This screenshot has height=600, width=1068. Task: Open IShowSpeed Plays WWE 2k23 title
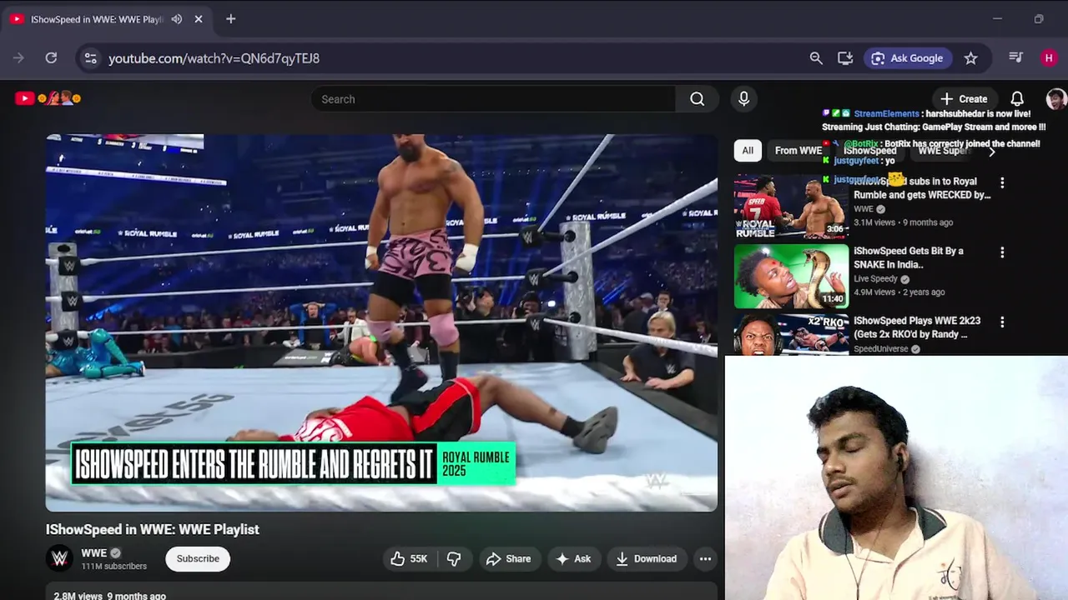(917, 327)
